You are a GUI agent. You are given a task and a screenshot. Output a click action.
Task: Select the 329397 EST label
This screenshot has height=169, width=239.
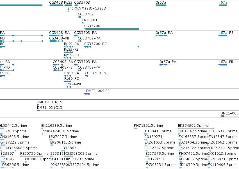pyautogui.click(x=7, y=154)
